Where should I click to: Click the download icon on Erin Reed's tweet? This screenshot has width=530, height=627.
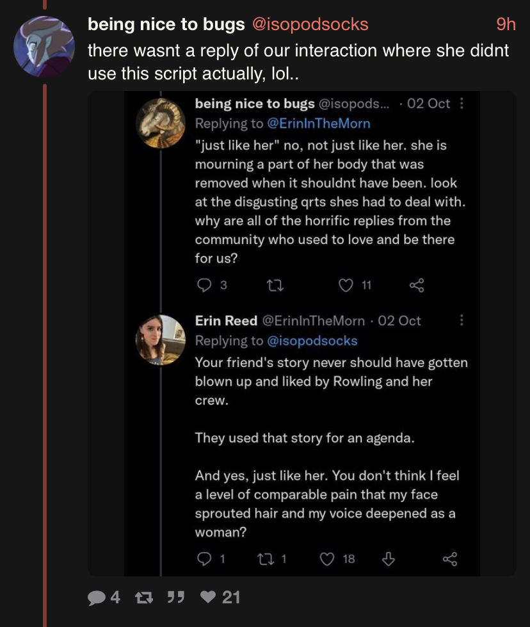[x=388, y=559]
